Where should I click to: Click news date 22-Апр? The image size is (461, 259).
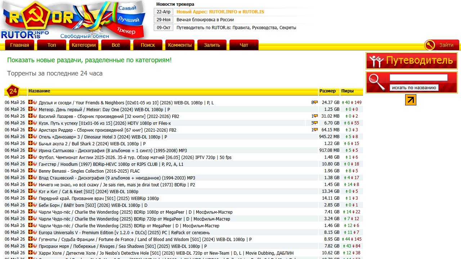pos(164,12)
